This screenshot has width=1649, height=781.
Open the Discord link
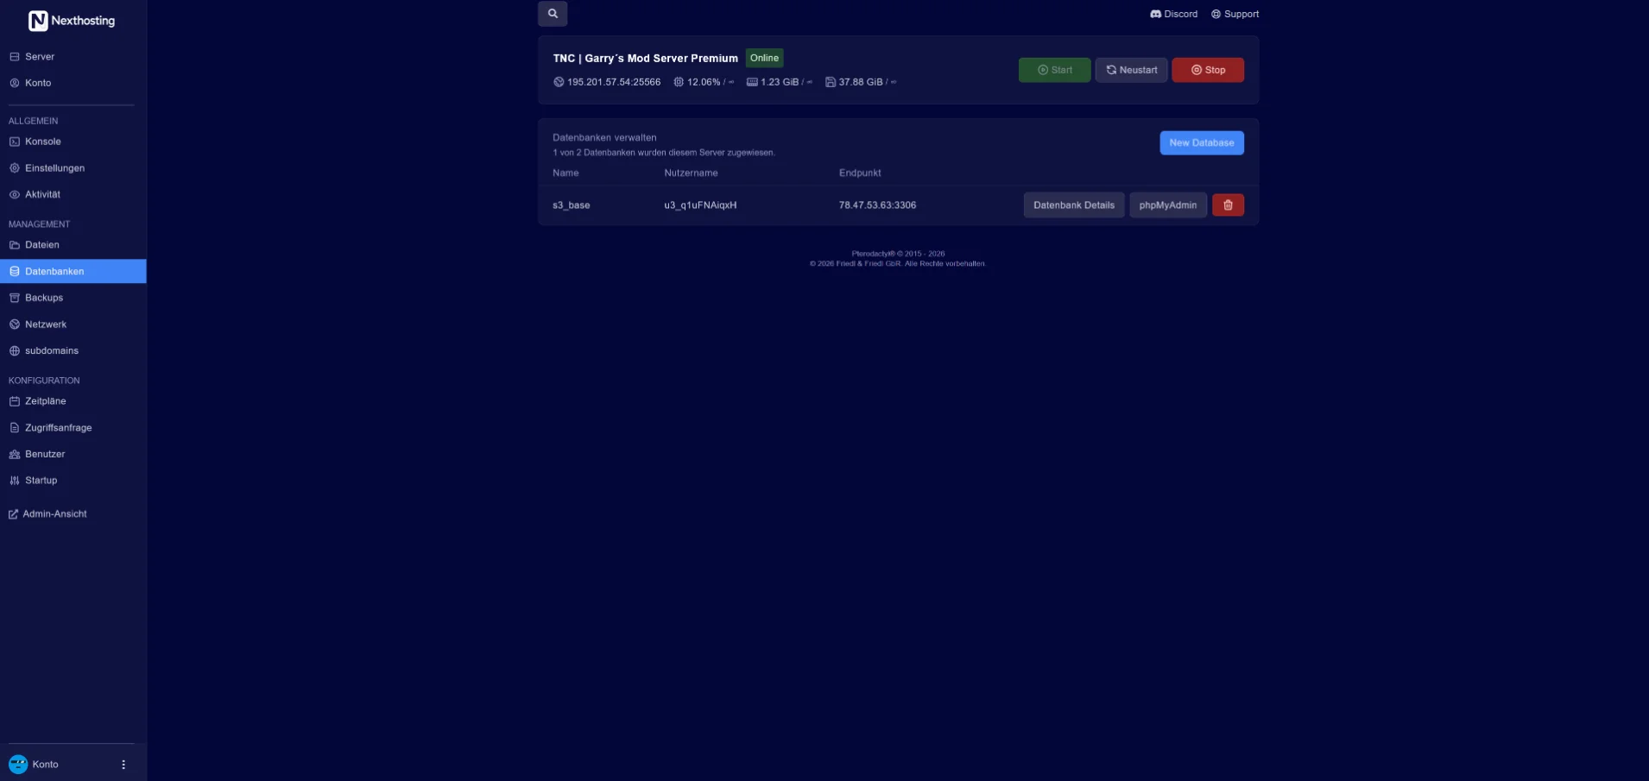[1173, 14]
